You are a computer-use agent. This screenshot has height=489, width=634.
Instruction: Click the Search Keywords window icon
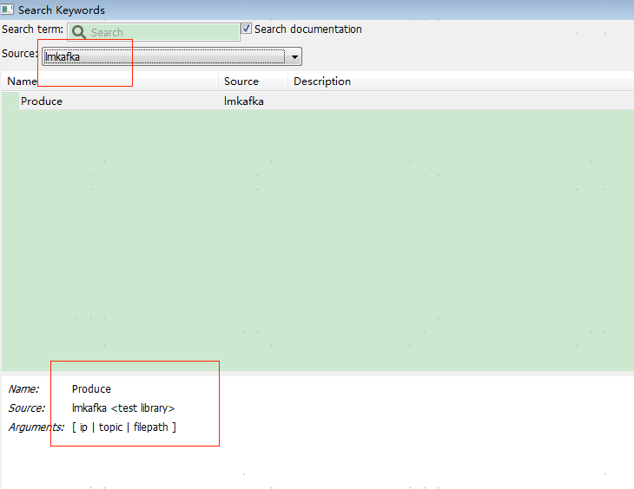[7, 9]
